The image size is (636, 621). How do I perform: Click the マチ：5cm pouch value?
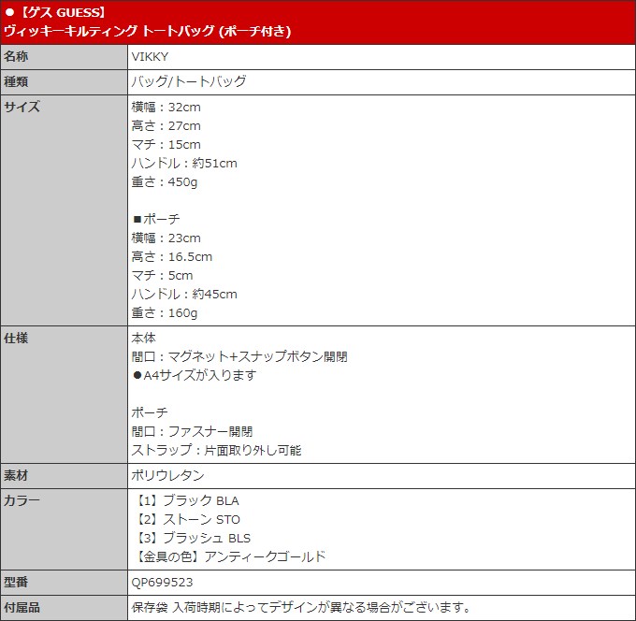[162, 275]
